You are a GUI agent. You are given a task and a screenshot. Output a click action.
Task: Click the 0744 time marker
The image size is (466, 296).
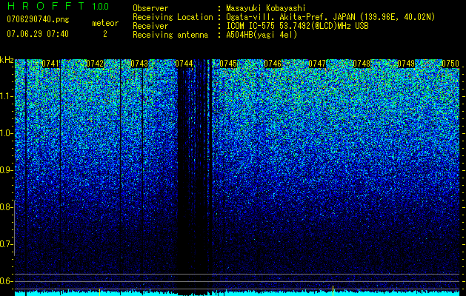coord(184,64)
